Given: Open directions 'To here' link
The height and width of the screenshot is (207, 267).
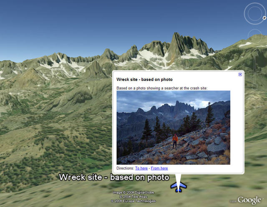Looking at the screenshot, I should click(x=141, y=168).
